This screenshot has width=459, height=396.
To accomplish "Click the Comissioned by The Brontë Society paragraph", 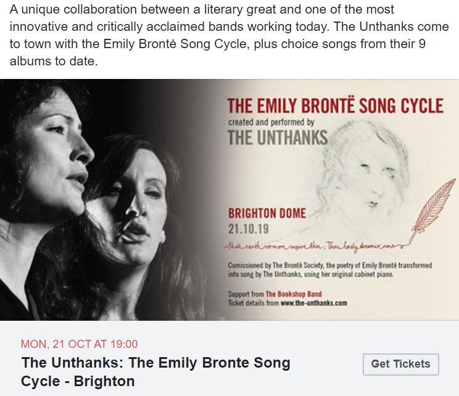I will pyautogui.click(x=330, y=270).
